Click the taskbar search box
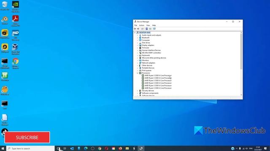270x151 pixels. pos(30,148)
